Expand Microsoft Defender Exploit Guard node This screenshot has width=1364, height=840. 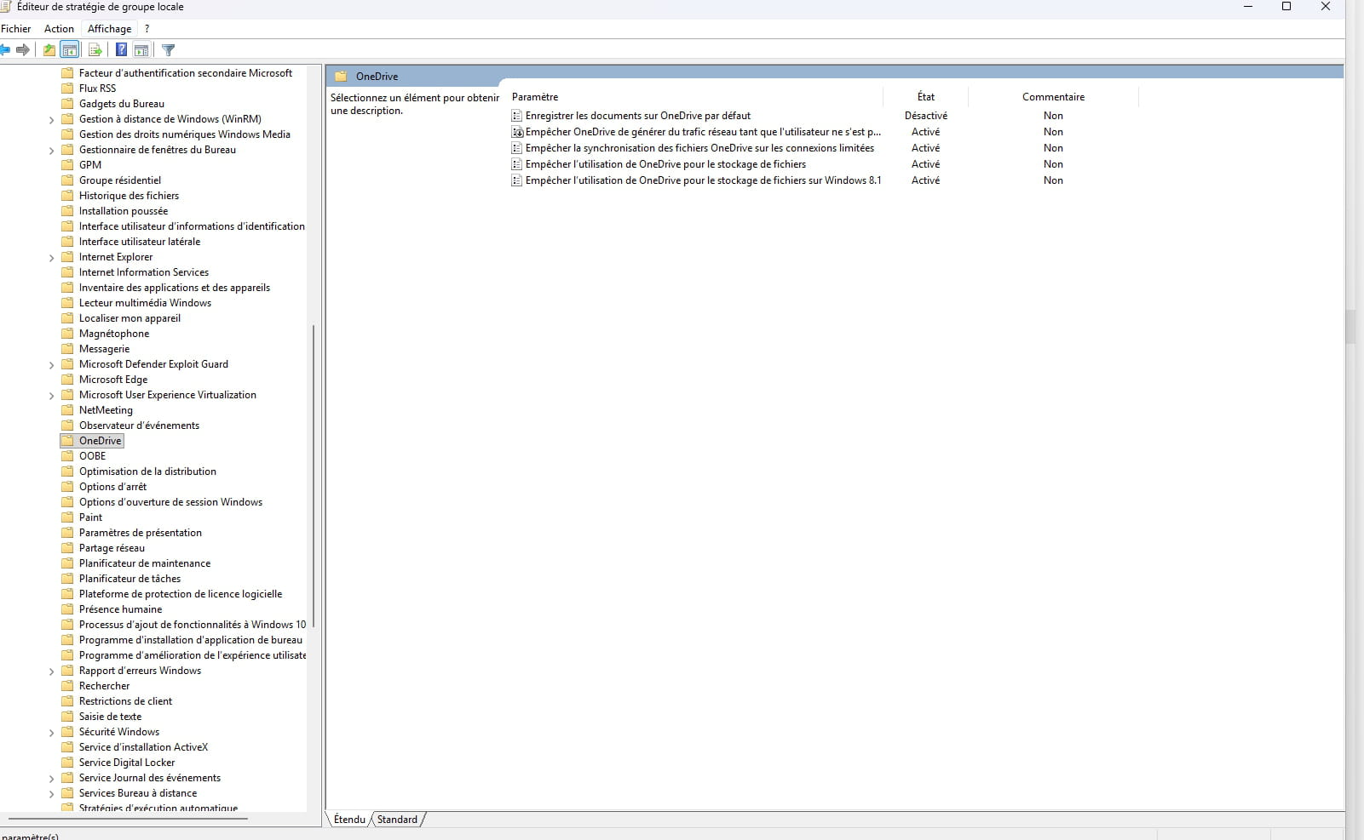(x=51, y=365)
